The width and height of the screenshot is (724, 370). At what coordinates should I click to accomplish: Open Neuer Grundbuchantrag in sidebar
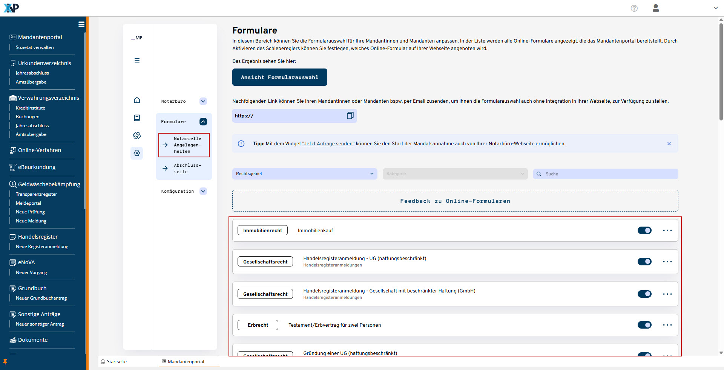tap(41, 298)
